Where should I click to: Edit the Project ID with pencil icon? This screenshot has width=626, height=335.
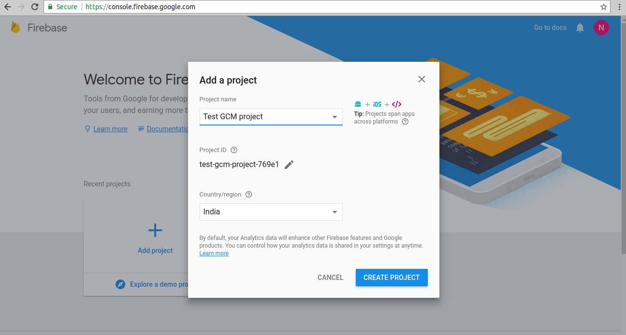coord(289,165)
